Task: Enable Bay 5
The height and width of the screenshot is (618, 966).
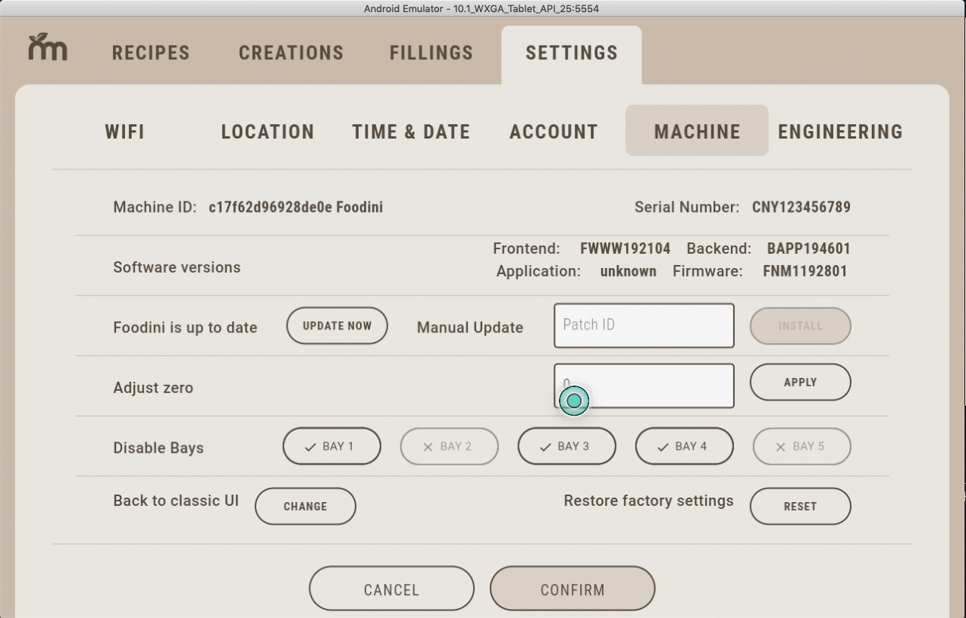Action: (x=801, y=446)
